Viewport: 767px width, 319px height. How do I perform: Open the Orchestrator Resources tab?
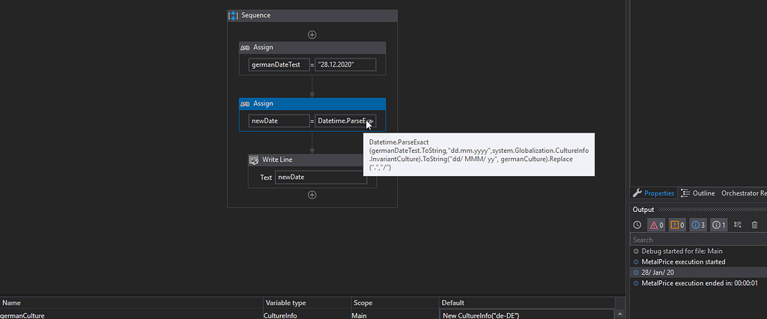(743, 193)
